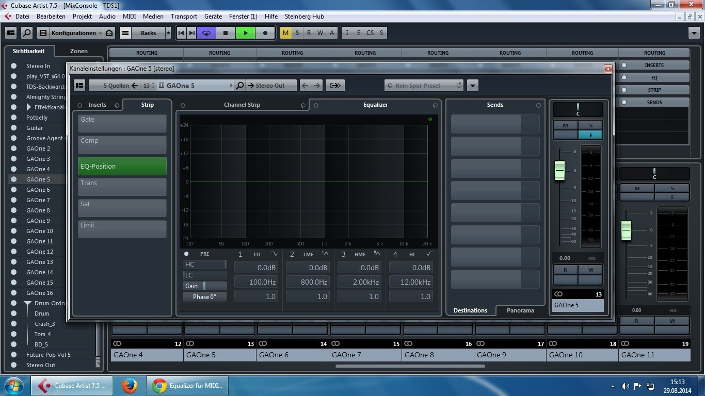Toggle visibility dot for Potbelly

(14, 118)
